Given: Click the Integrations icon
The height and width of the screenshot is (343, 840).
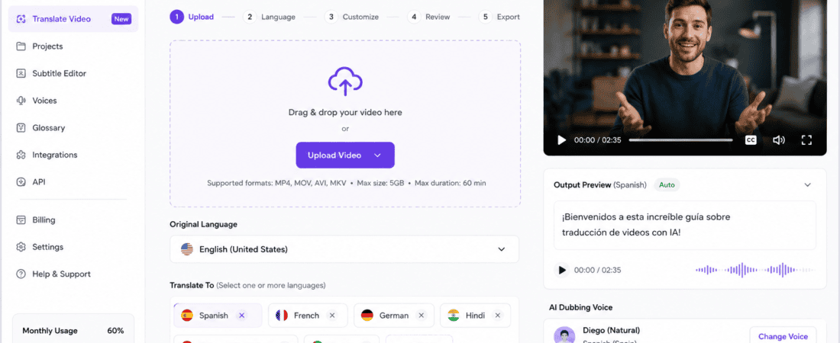Looking at the screenshot, I should click(x=21, y=155).
